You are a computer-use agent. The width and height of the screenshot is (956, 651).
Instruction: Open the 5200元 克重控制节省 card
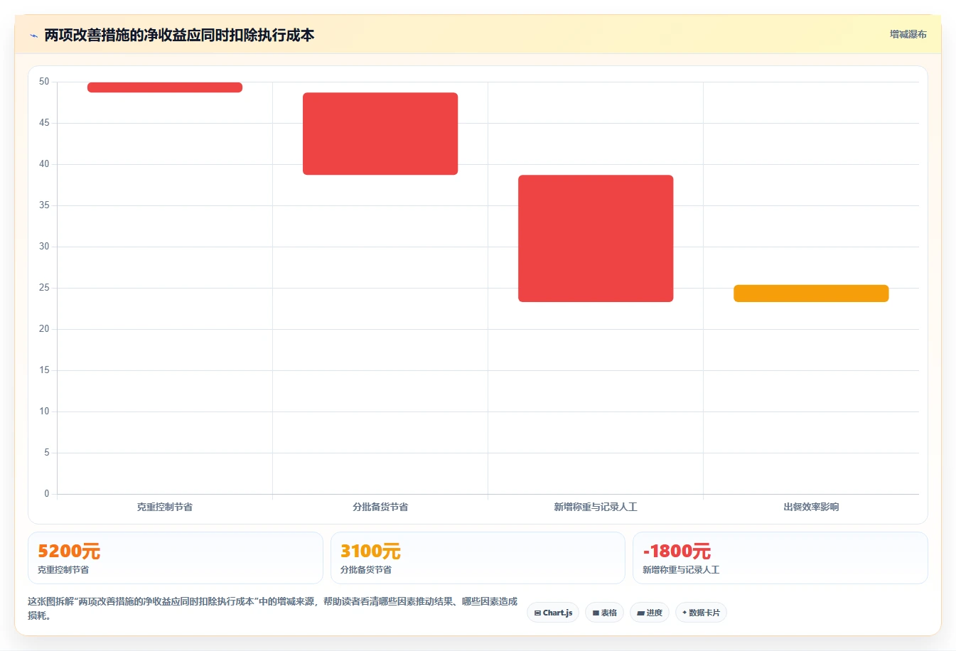coord(176,558)
